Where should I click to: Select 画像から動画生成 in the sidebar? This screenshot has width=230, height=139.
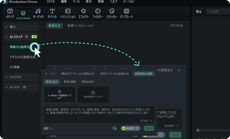[x=21, y=47]
